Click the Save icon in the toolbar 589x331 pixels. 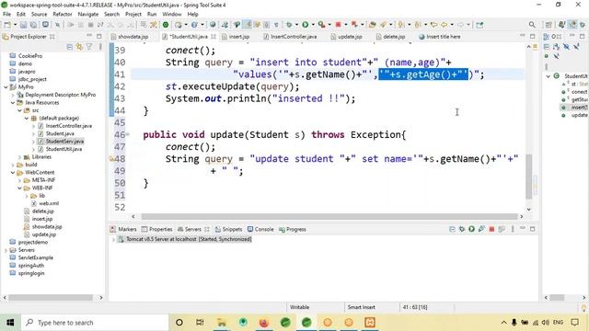pos(23,25)
